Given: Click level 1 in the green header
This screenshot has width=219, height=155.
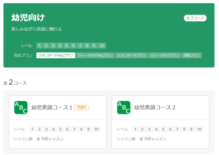Looking at the screenshot, I should point(40,46).
